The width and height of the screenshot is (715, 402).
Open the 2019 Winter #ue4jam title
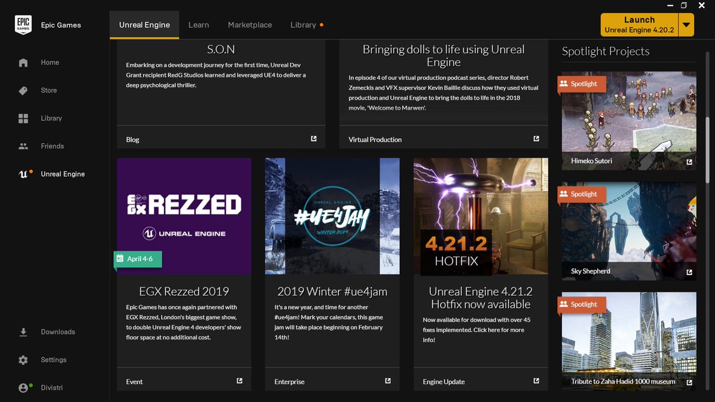point(332,291)
